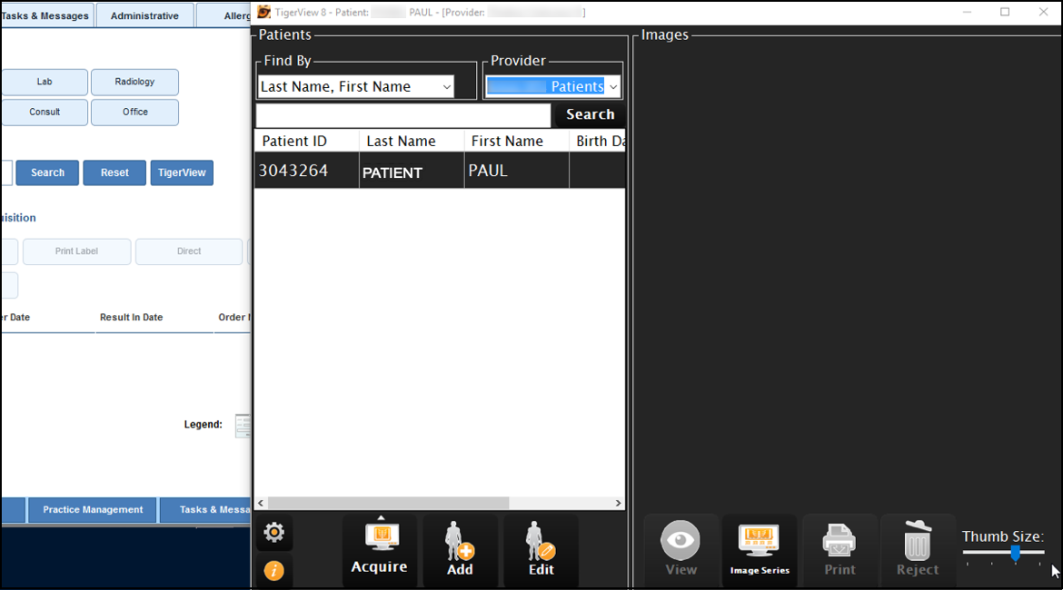Click the patient search text field
This screenshot has width=1063, height=590.
pyautogui.click(x=402, y=115)
